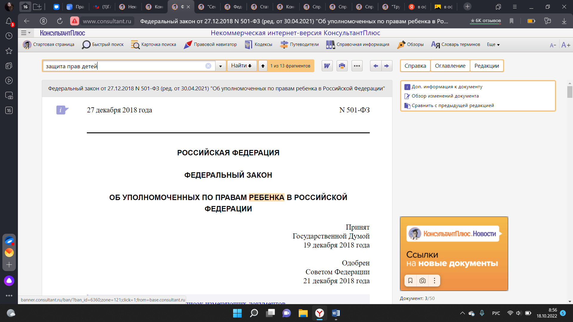Open Кодексы section
The height and width of the screenshot is (322, 573).
pyautogui.click(x=258, y=44)
